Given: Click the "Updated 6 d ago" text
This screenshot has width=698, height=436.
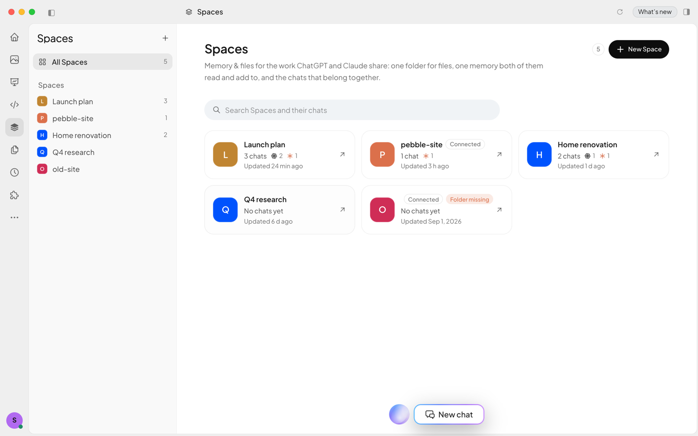Looking at the screenshot, I should [268, 222].
